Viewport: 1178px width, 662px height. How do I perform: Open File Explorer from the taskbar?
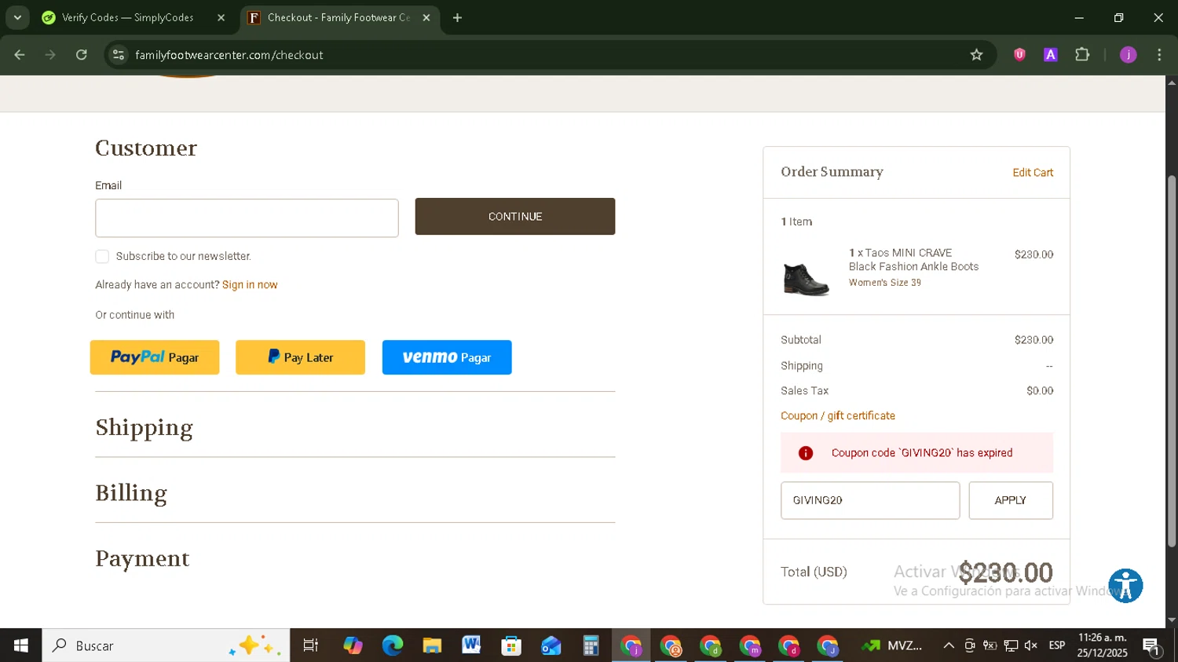pos(432,646)
